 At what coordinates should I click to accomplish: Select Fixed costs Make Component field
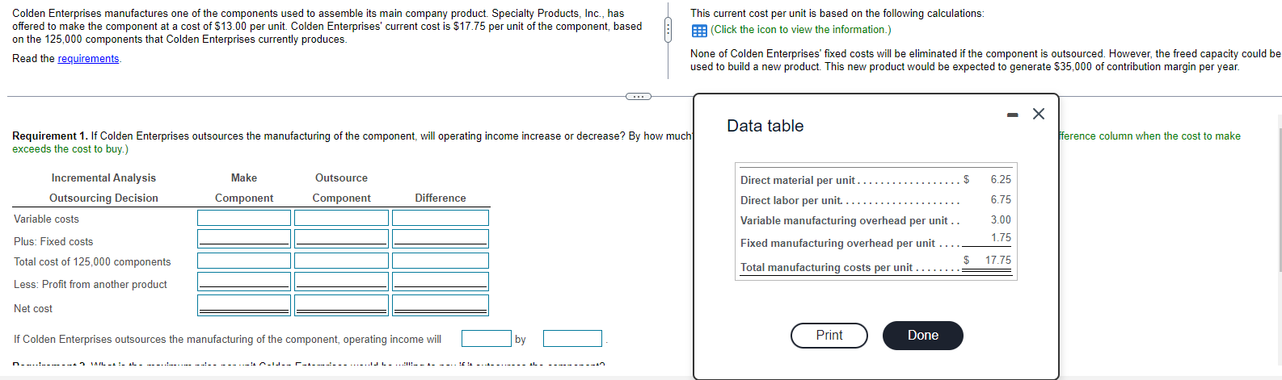point(244,239)
